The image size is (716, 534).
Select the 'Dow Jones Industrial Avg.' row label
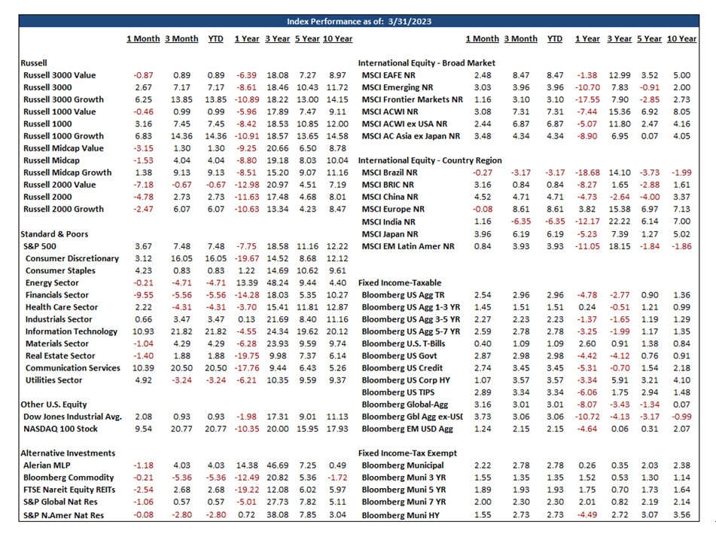click(x=72, y=417)
